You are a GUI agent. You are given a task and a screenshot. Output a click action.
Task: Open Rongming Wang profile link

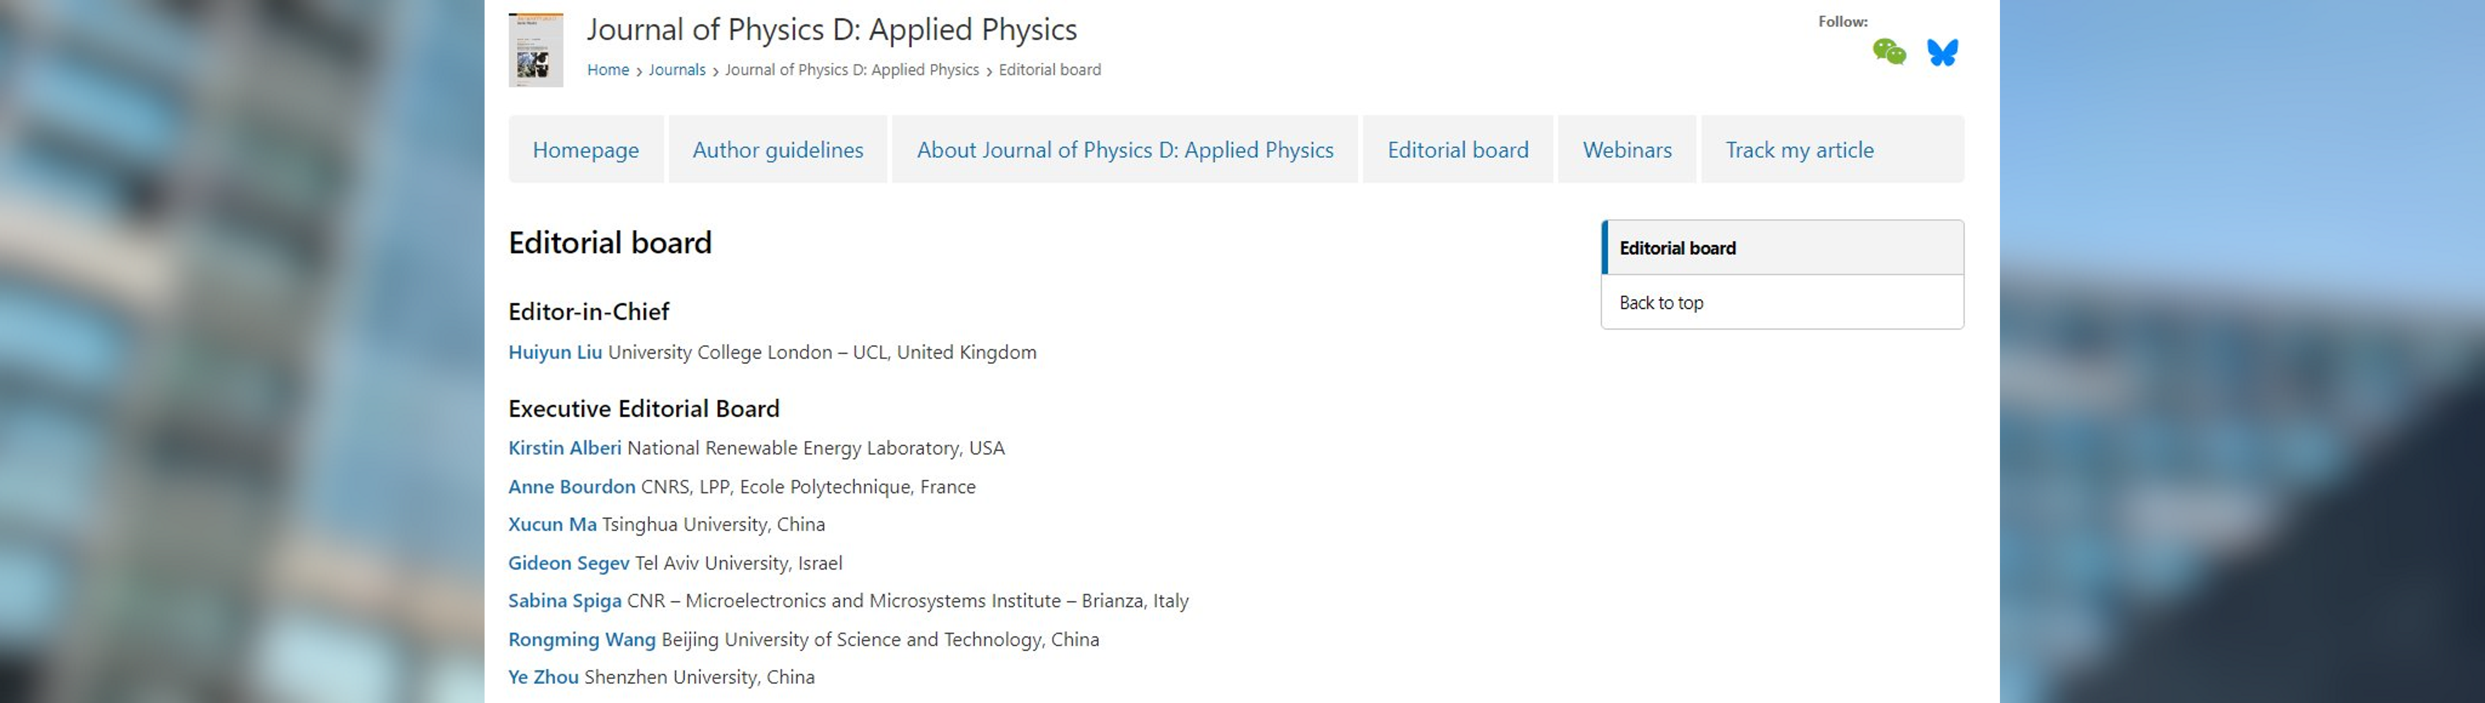tap(581, 639)
